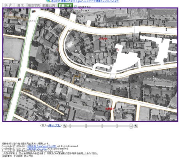The image size is (180, 158).
Task: Set zoom to the middle slider tick
Action: pyautogui.click(x=102, y=126)
